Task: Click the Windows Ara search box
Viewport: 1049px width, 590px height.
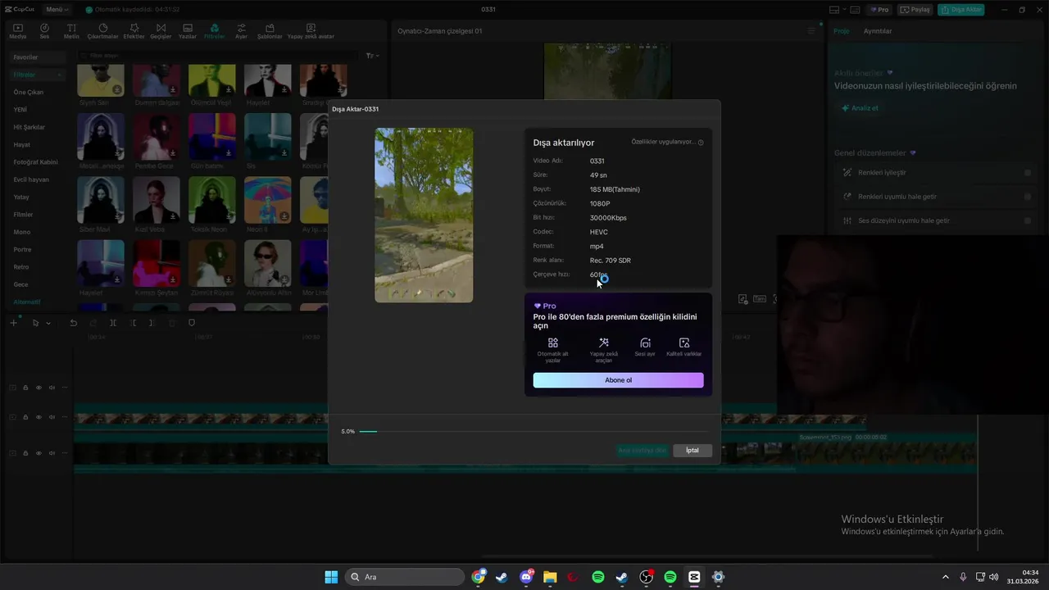Action: [405, 577]
